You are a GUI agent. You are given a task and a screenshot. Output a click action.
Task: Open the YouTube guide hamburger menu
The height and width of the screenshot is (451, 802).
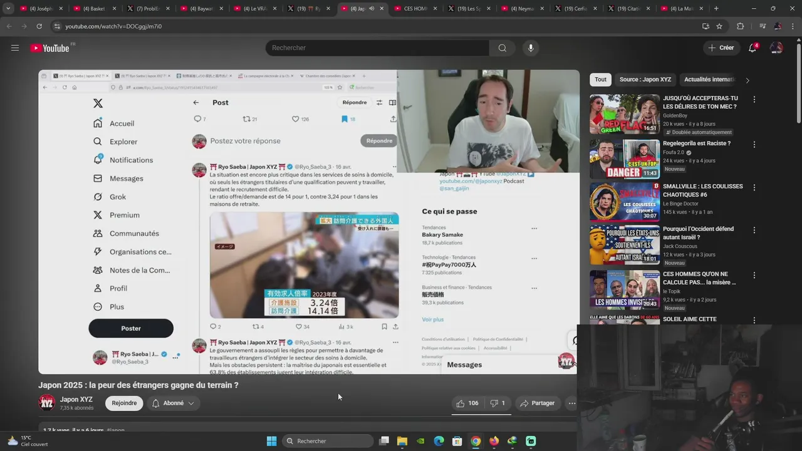point(15,48)
